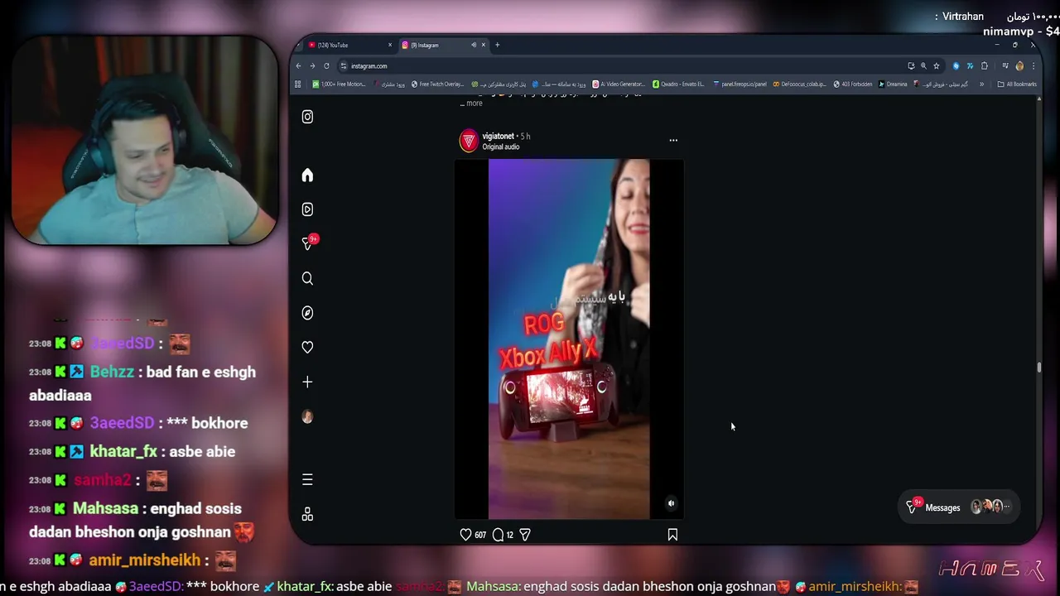View the 607 likes count
This screenshot has width=1060, height=596.
tap(480, 535)
